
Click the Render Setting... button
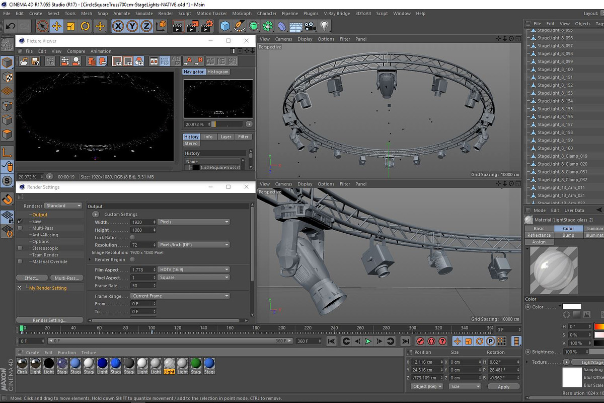pos(49,320)
